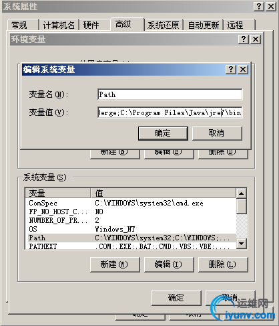Screen dimensions: 279x326
Task: Open help in the Edit System Variable dialog
Action: [231, 70]
